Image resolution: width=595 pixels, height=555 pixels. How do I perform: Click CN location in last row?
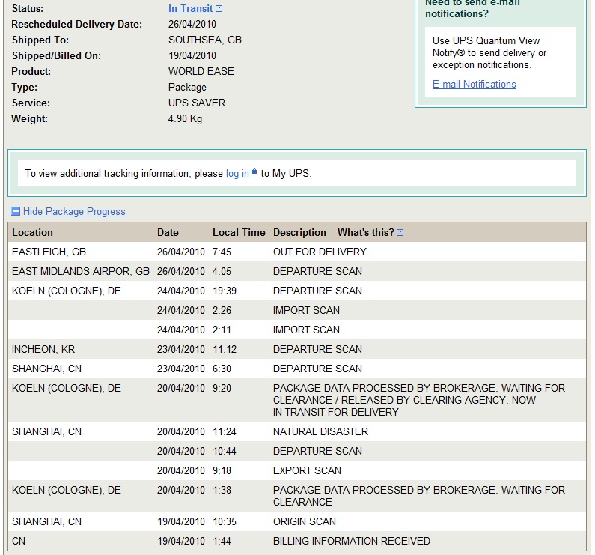pyautogui.click(x=19, y=541)
